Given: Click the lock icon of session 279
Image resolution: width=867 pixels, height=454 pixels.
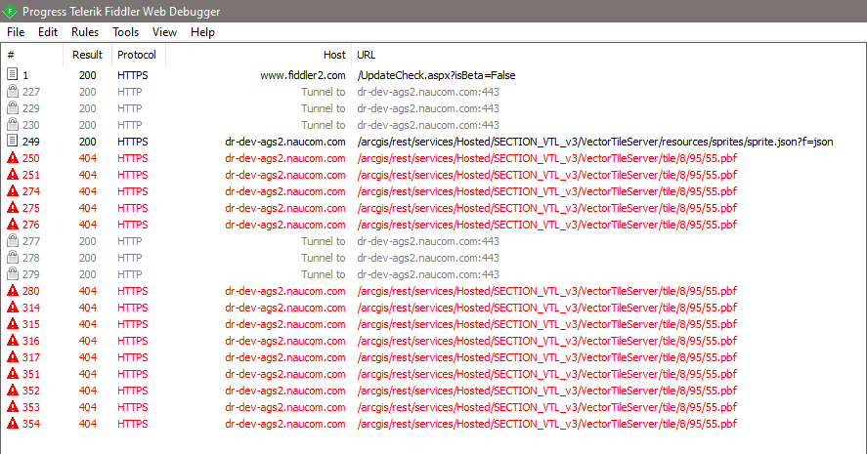Looking at the screenshot, I should (x=12, y=273).
